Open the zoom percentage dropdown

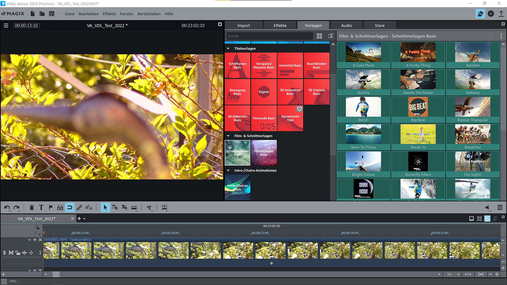coord(458,274)
